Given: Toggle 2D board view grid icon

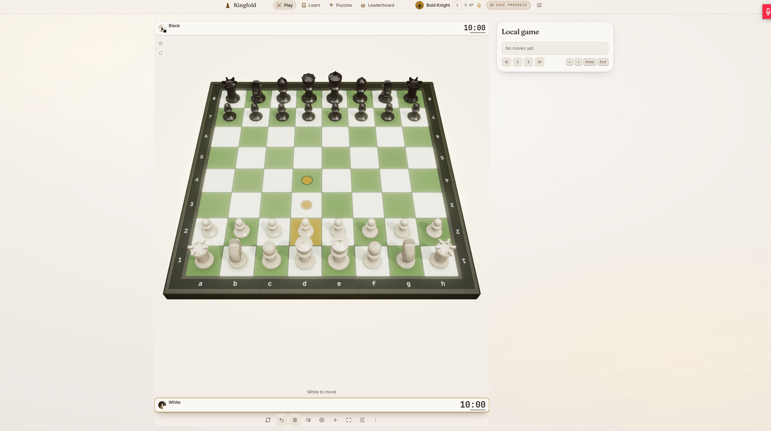Looking at the screenshot, I should (x=161, y=43).
